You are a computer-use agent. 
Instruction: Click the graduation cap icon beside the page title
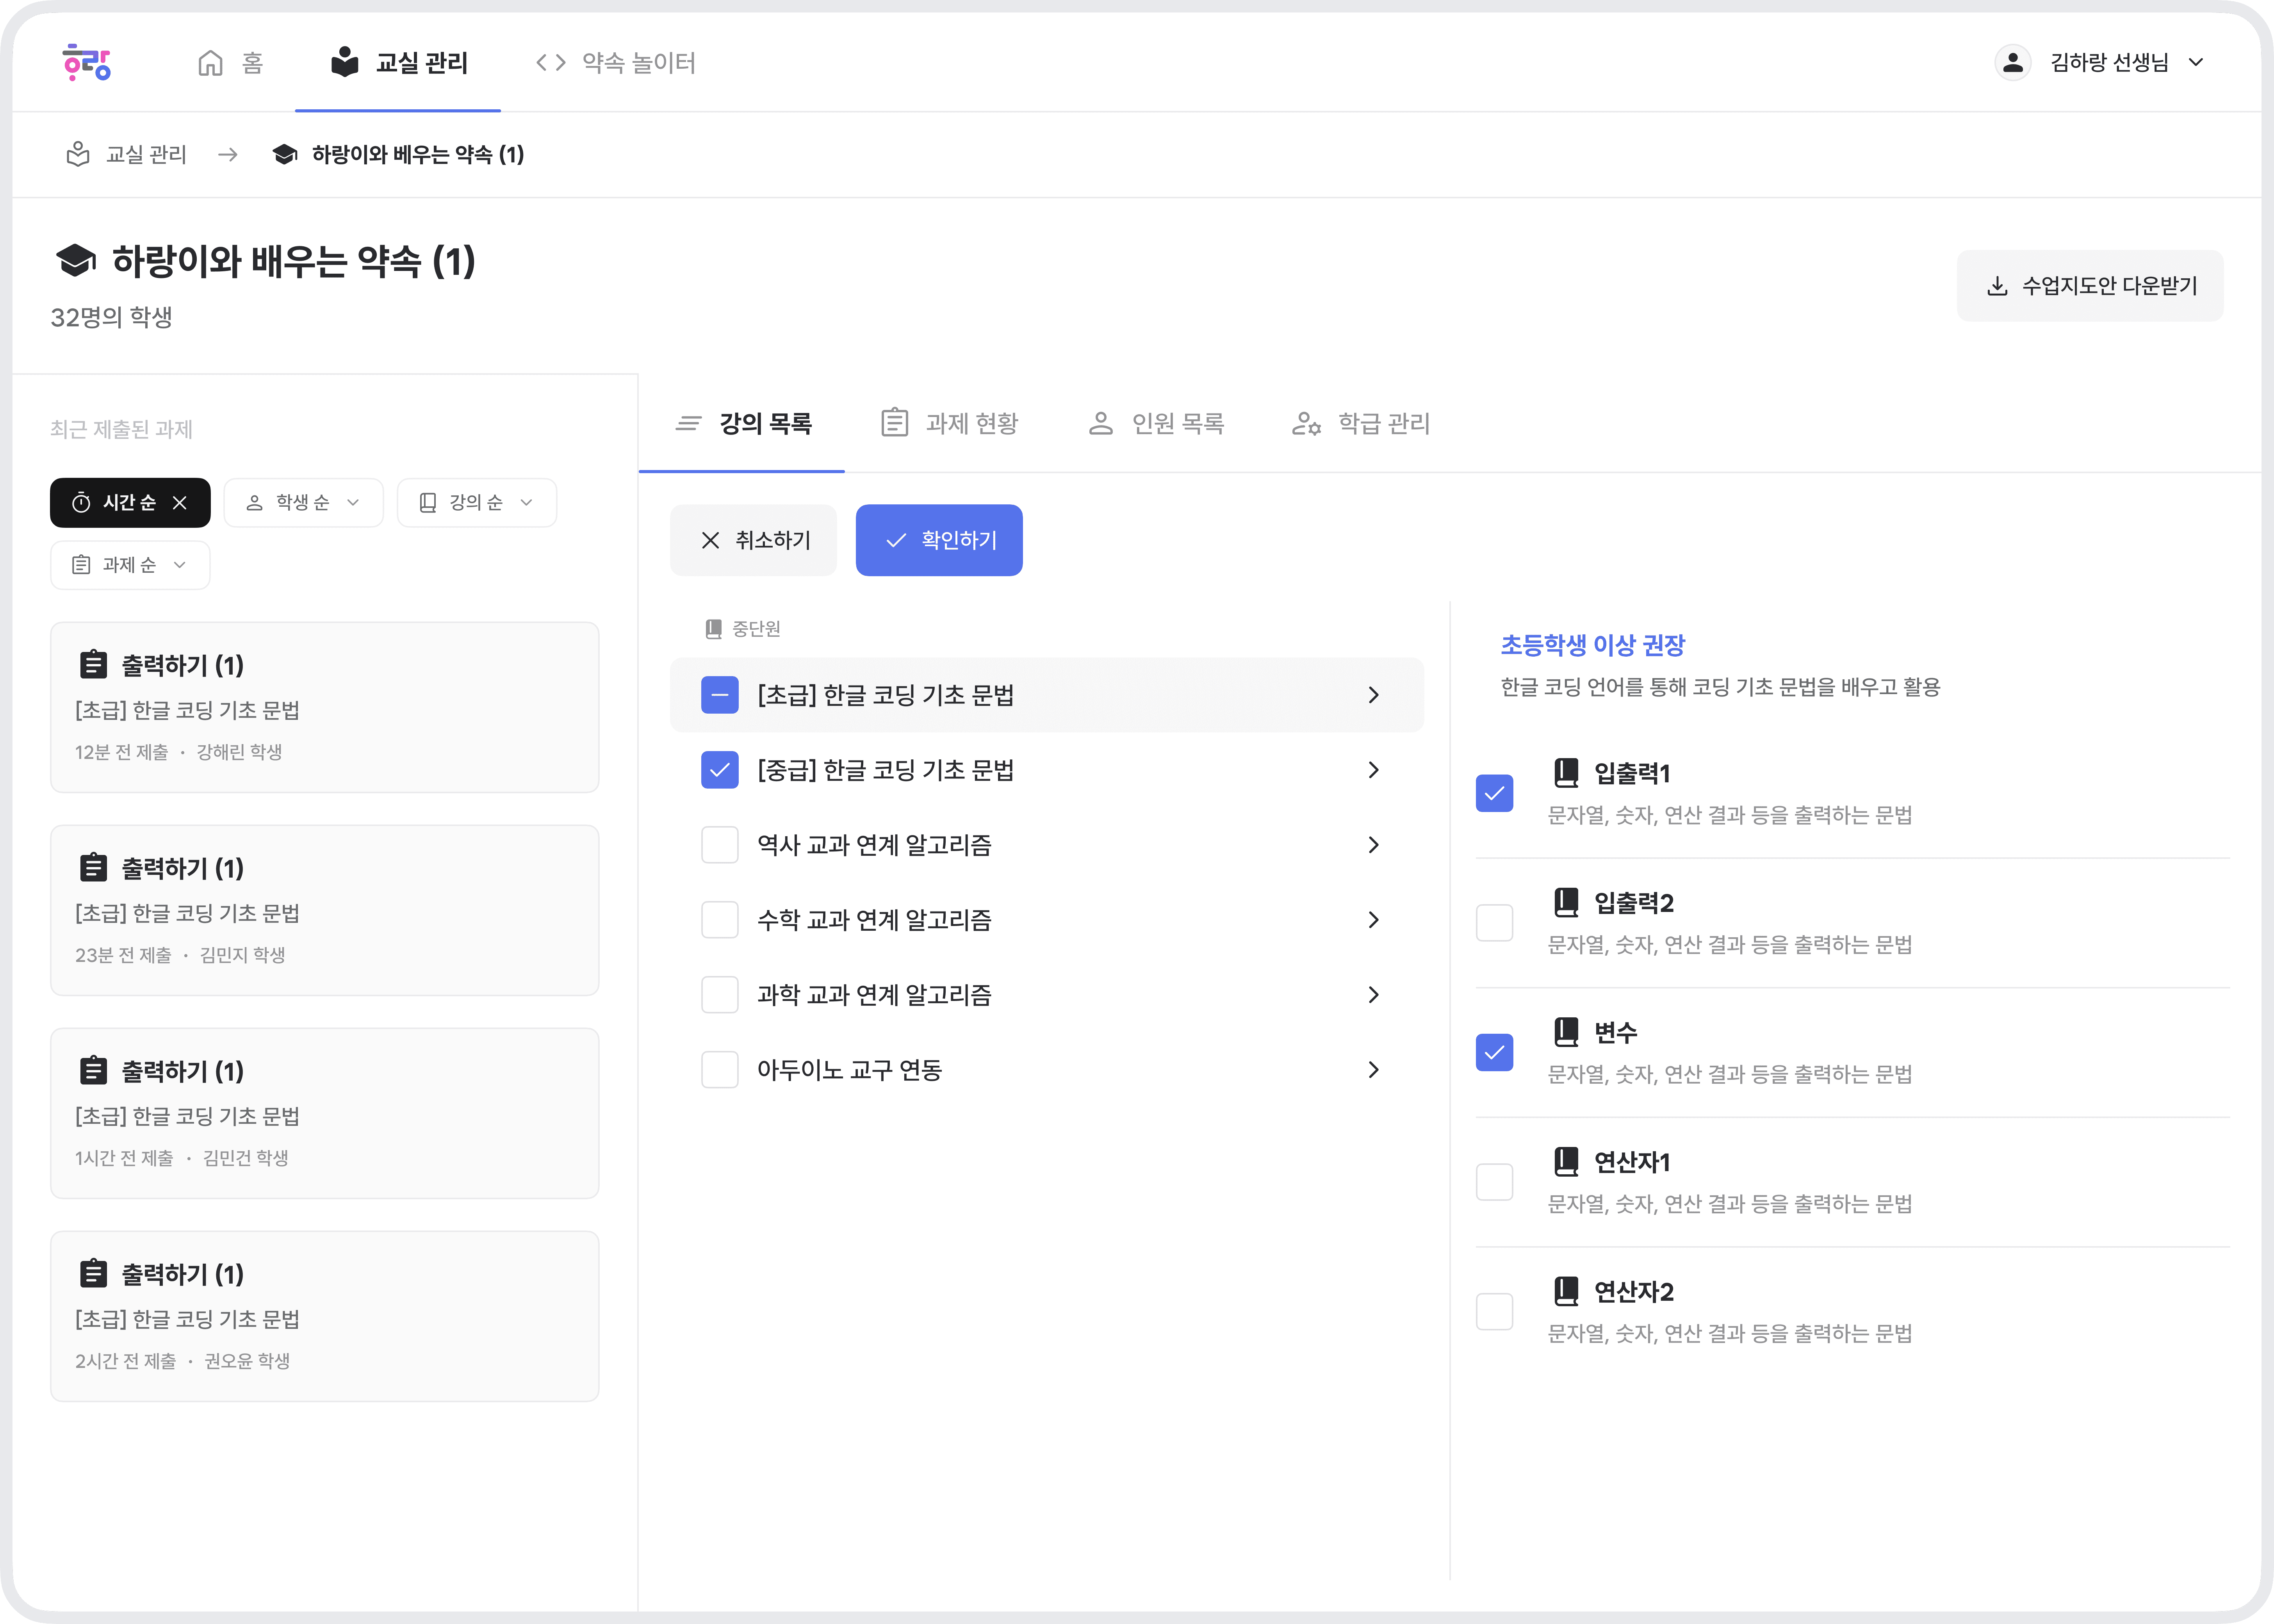click(76, 261)
